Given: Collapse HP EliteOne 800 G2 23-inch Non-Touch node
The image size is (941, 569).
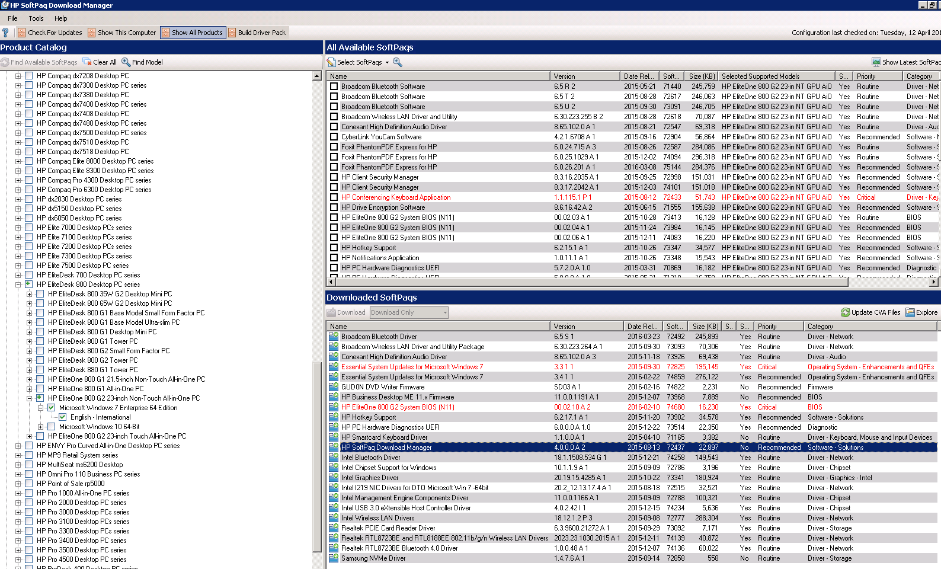Looking at the screenshot, I should point(29,398).
